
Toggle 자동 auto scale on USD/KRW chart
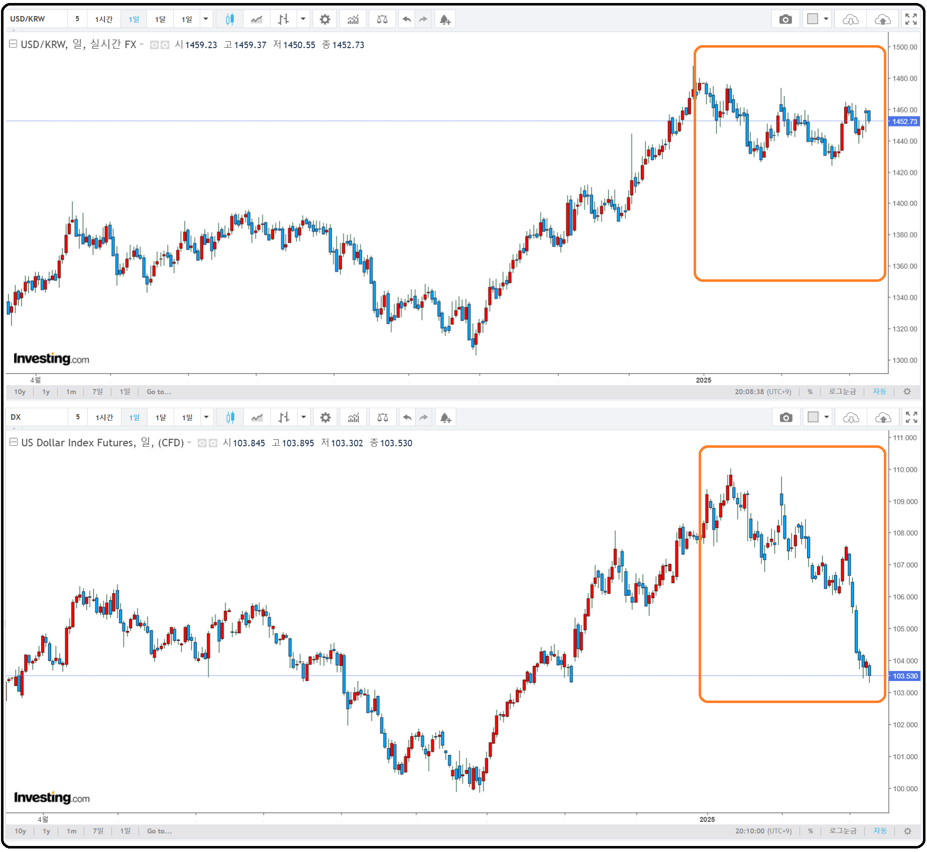pyautogui.click(x=880, y=392)
